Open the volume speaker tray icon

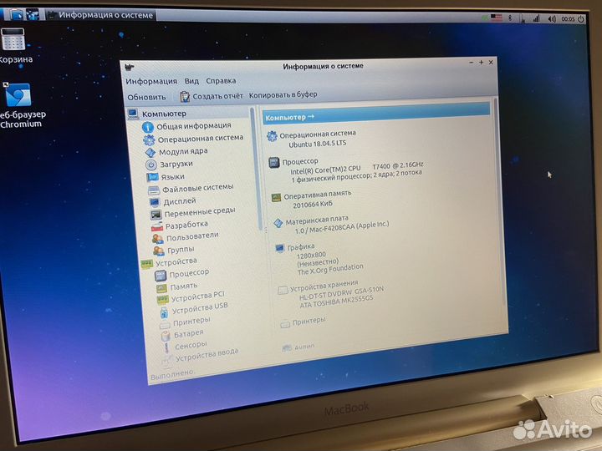pos(552,18)
